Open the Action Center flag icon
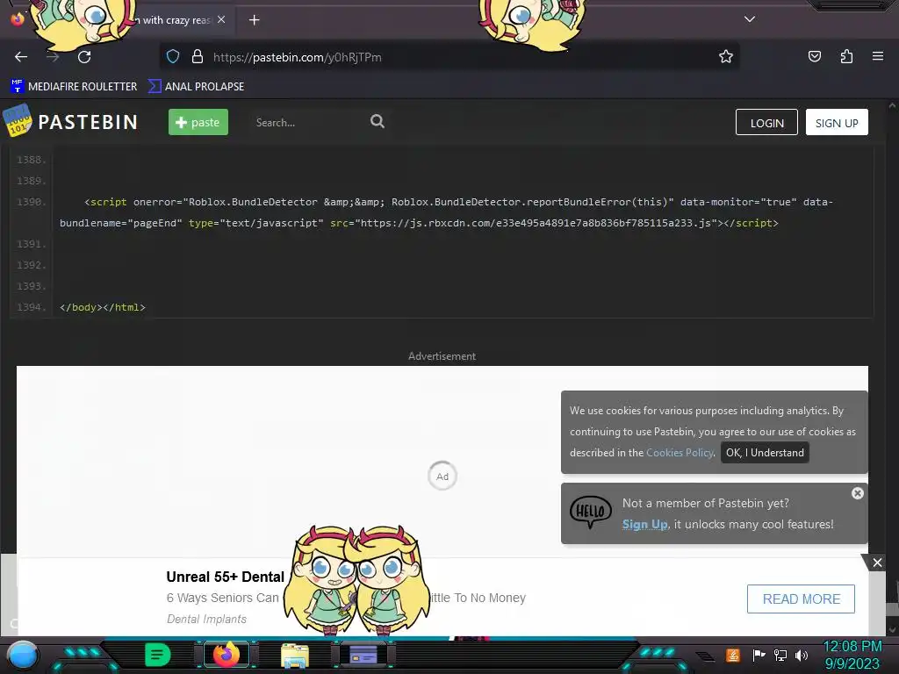This screenshot has width=899, height=674. tap(759, 655)
